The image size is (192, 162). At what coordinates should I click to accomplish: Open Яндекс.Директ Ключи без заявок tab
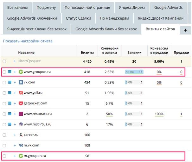point(37,29)
